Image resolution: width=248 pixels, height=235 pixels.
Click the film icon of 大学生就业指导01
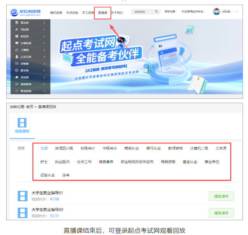pyautogui.click(x=23, y=196)
